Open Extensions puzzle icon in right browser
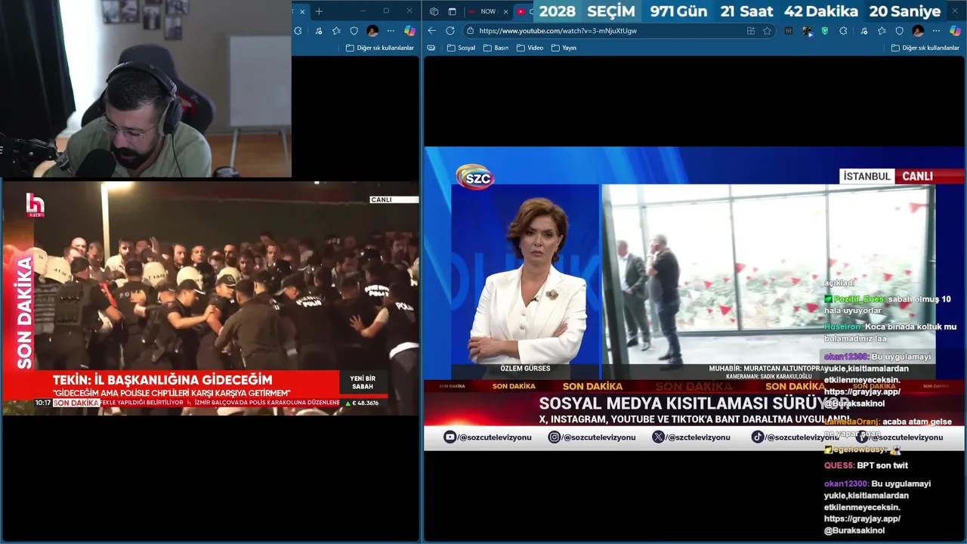The height and width of the screenshot is (544, 967). point(843,31)
